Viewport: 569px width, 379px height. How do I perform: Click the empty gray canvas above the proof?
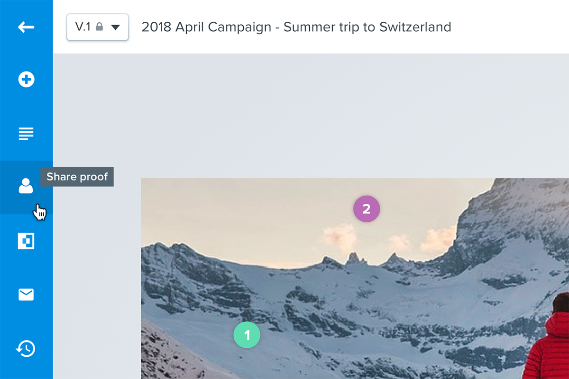coord(308,114)
